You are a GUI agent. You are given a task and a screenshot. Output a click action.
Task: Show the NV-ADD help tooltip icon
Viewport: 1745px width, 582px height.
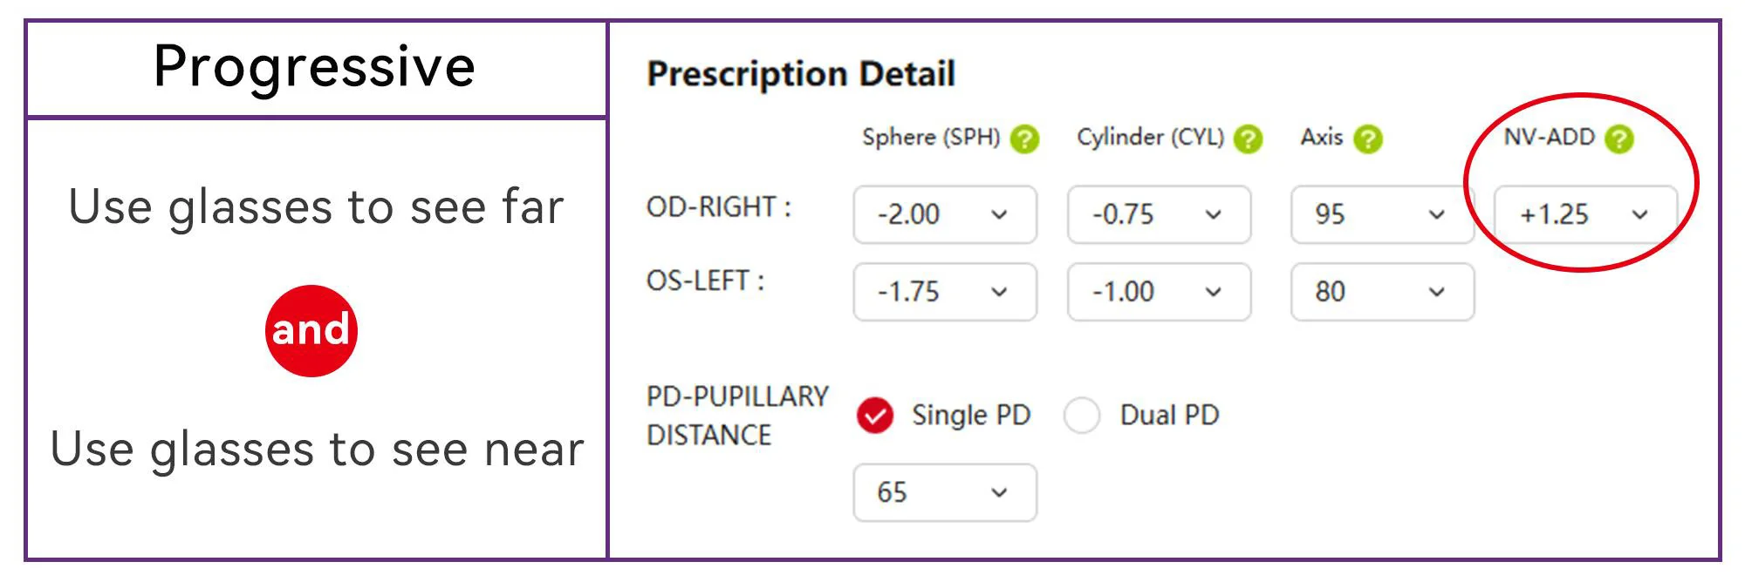pos(1618,139)
